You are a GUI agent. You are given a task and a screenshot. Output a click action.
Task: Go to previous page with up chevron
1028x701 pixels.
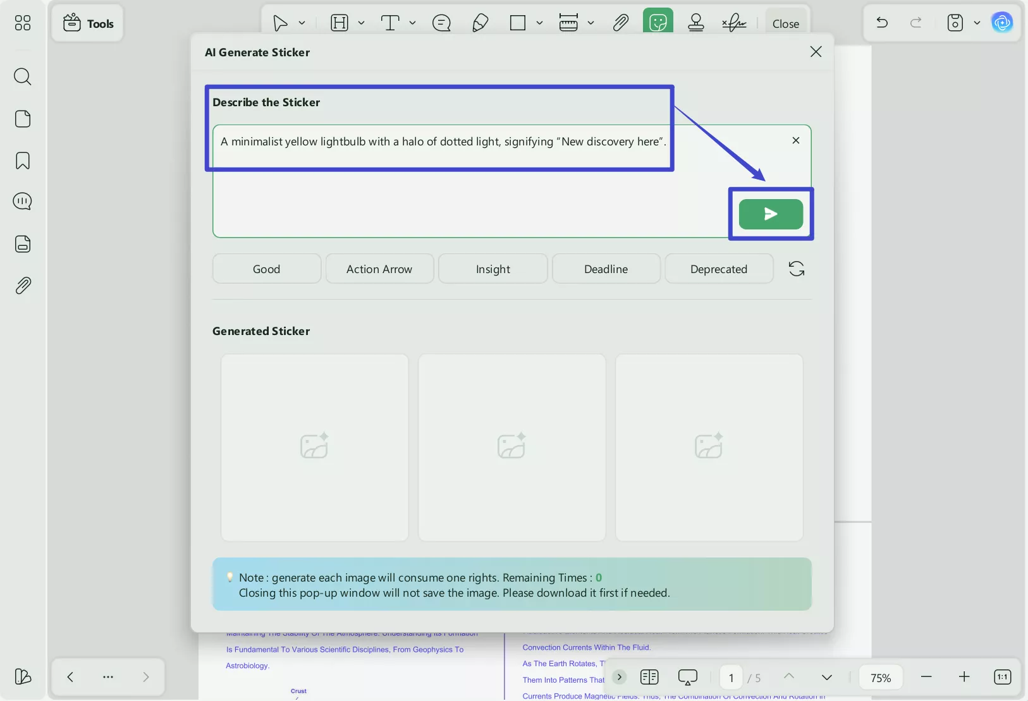click(789, 676)
